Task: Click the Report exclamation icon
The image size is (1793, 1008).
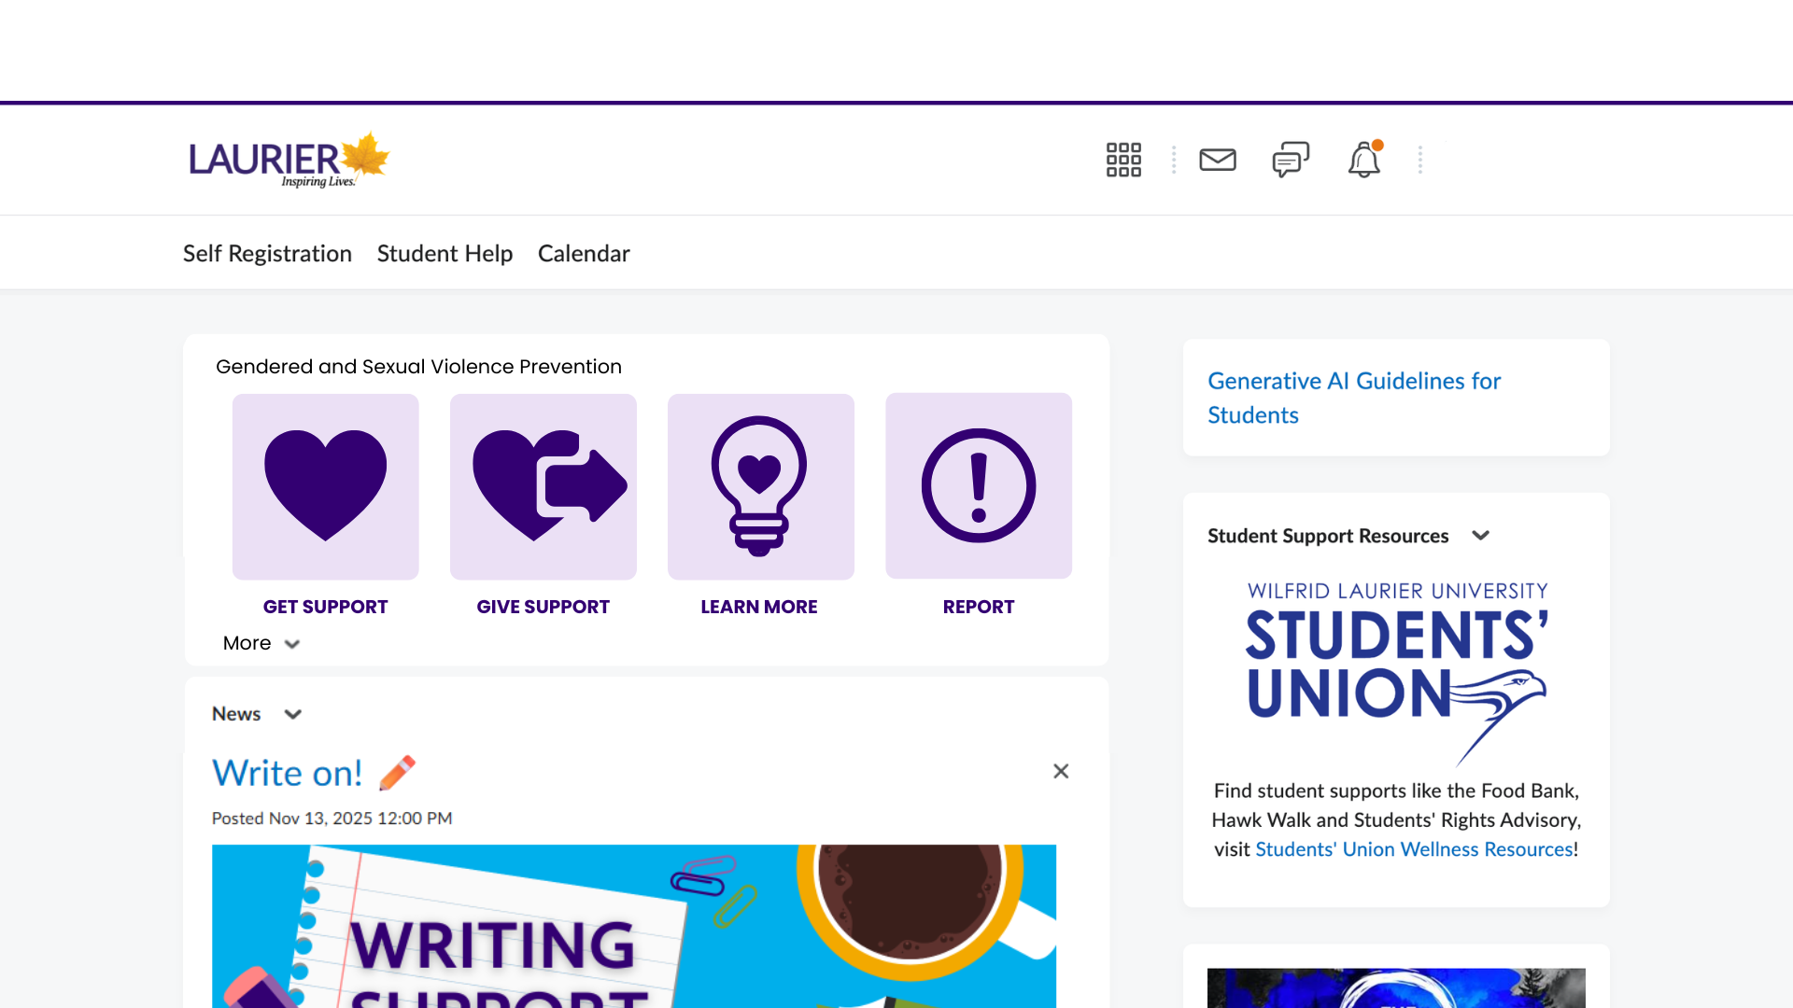Action: click(x=978, y=486)
